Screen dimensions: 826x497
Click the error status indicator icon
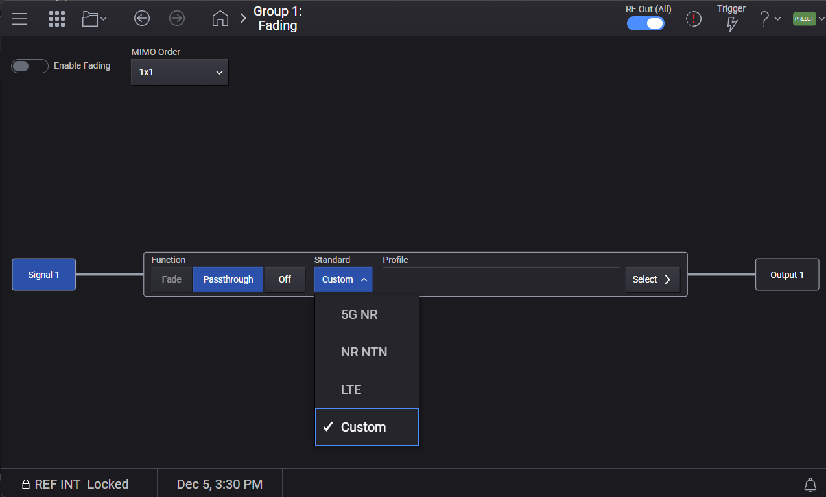tap(694, 19)
